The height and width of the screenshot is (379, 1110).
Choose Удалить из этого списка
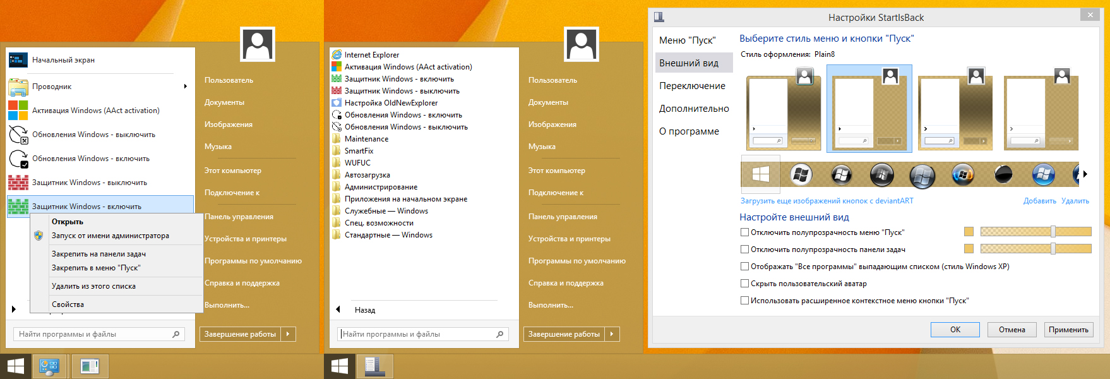click(x=93, y=286)
